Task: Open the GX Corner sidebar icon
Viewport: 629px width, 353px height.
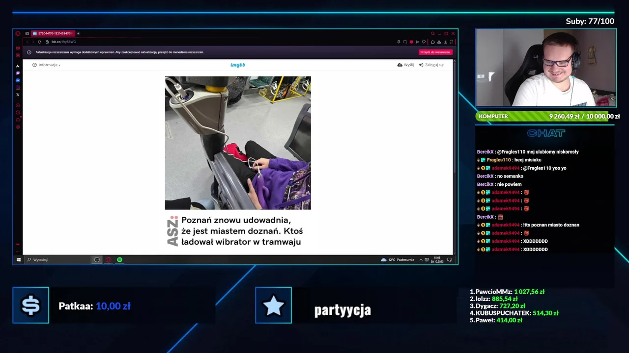Action: tap(18, 48)
